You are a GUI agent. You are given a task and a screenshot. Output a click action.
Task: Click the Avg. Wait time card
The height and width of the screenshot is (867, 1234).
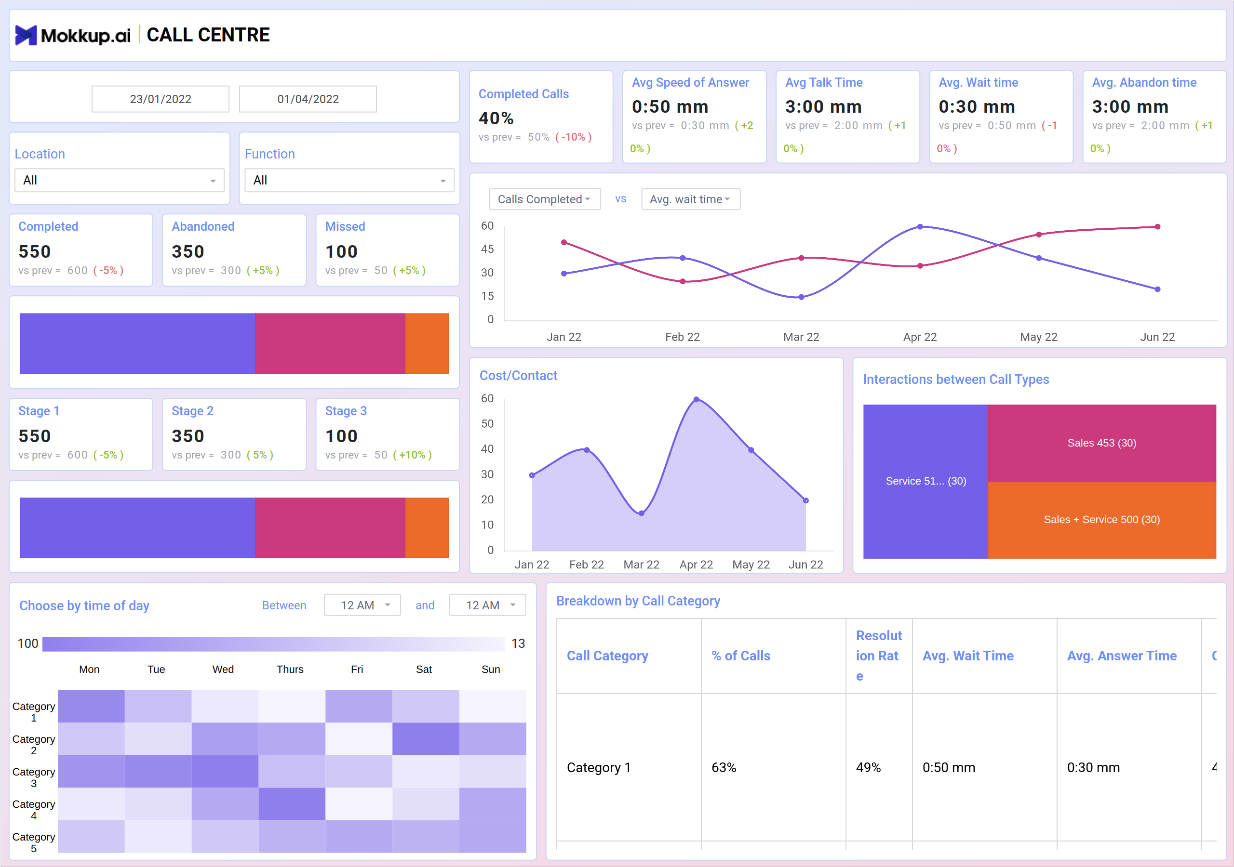point(1001,117)
